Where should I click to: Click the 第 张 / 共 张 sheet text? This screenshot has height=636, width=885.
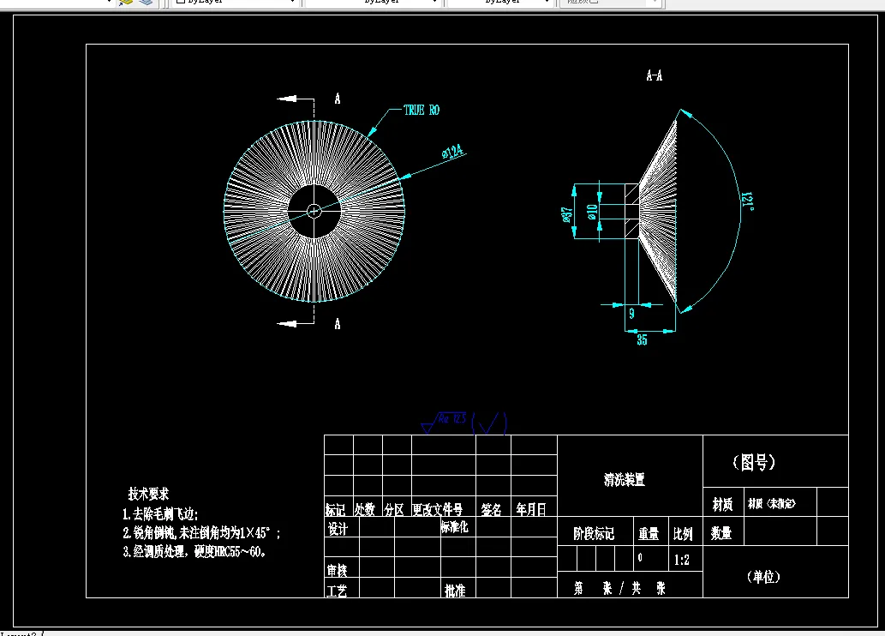click(619, 589)
